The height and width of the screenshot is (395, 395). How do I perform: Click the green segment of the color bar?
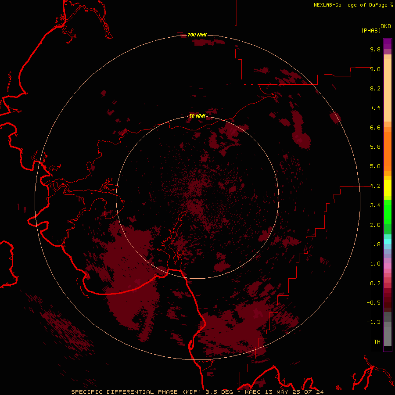tap(388, 212)
